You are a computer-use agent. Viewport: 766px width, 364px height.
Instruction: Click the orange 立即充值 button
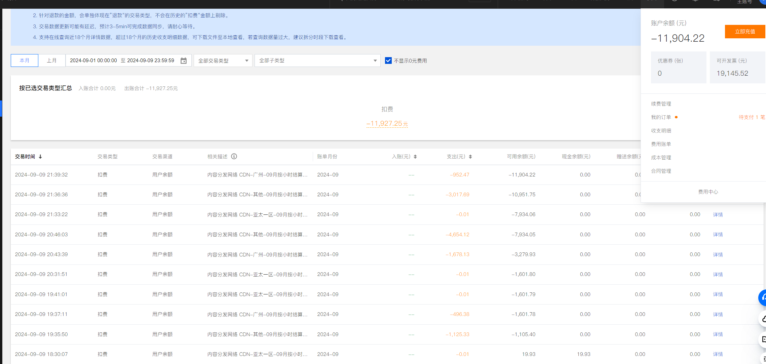[x=745, y=32]
